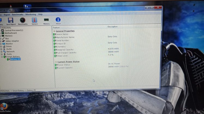This screenshot has height=114, width=204.
Task: Expand the Monitor tree node
Action: pyautogui.click(x=1, y=44)
